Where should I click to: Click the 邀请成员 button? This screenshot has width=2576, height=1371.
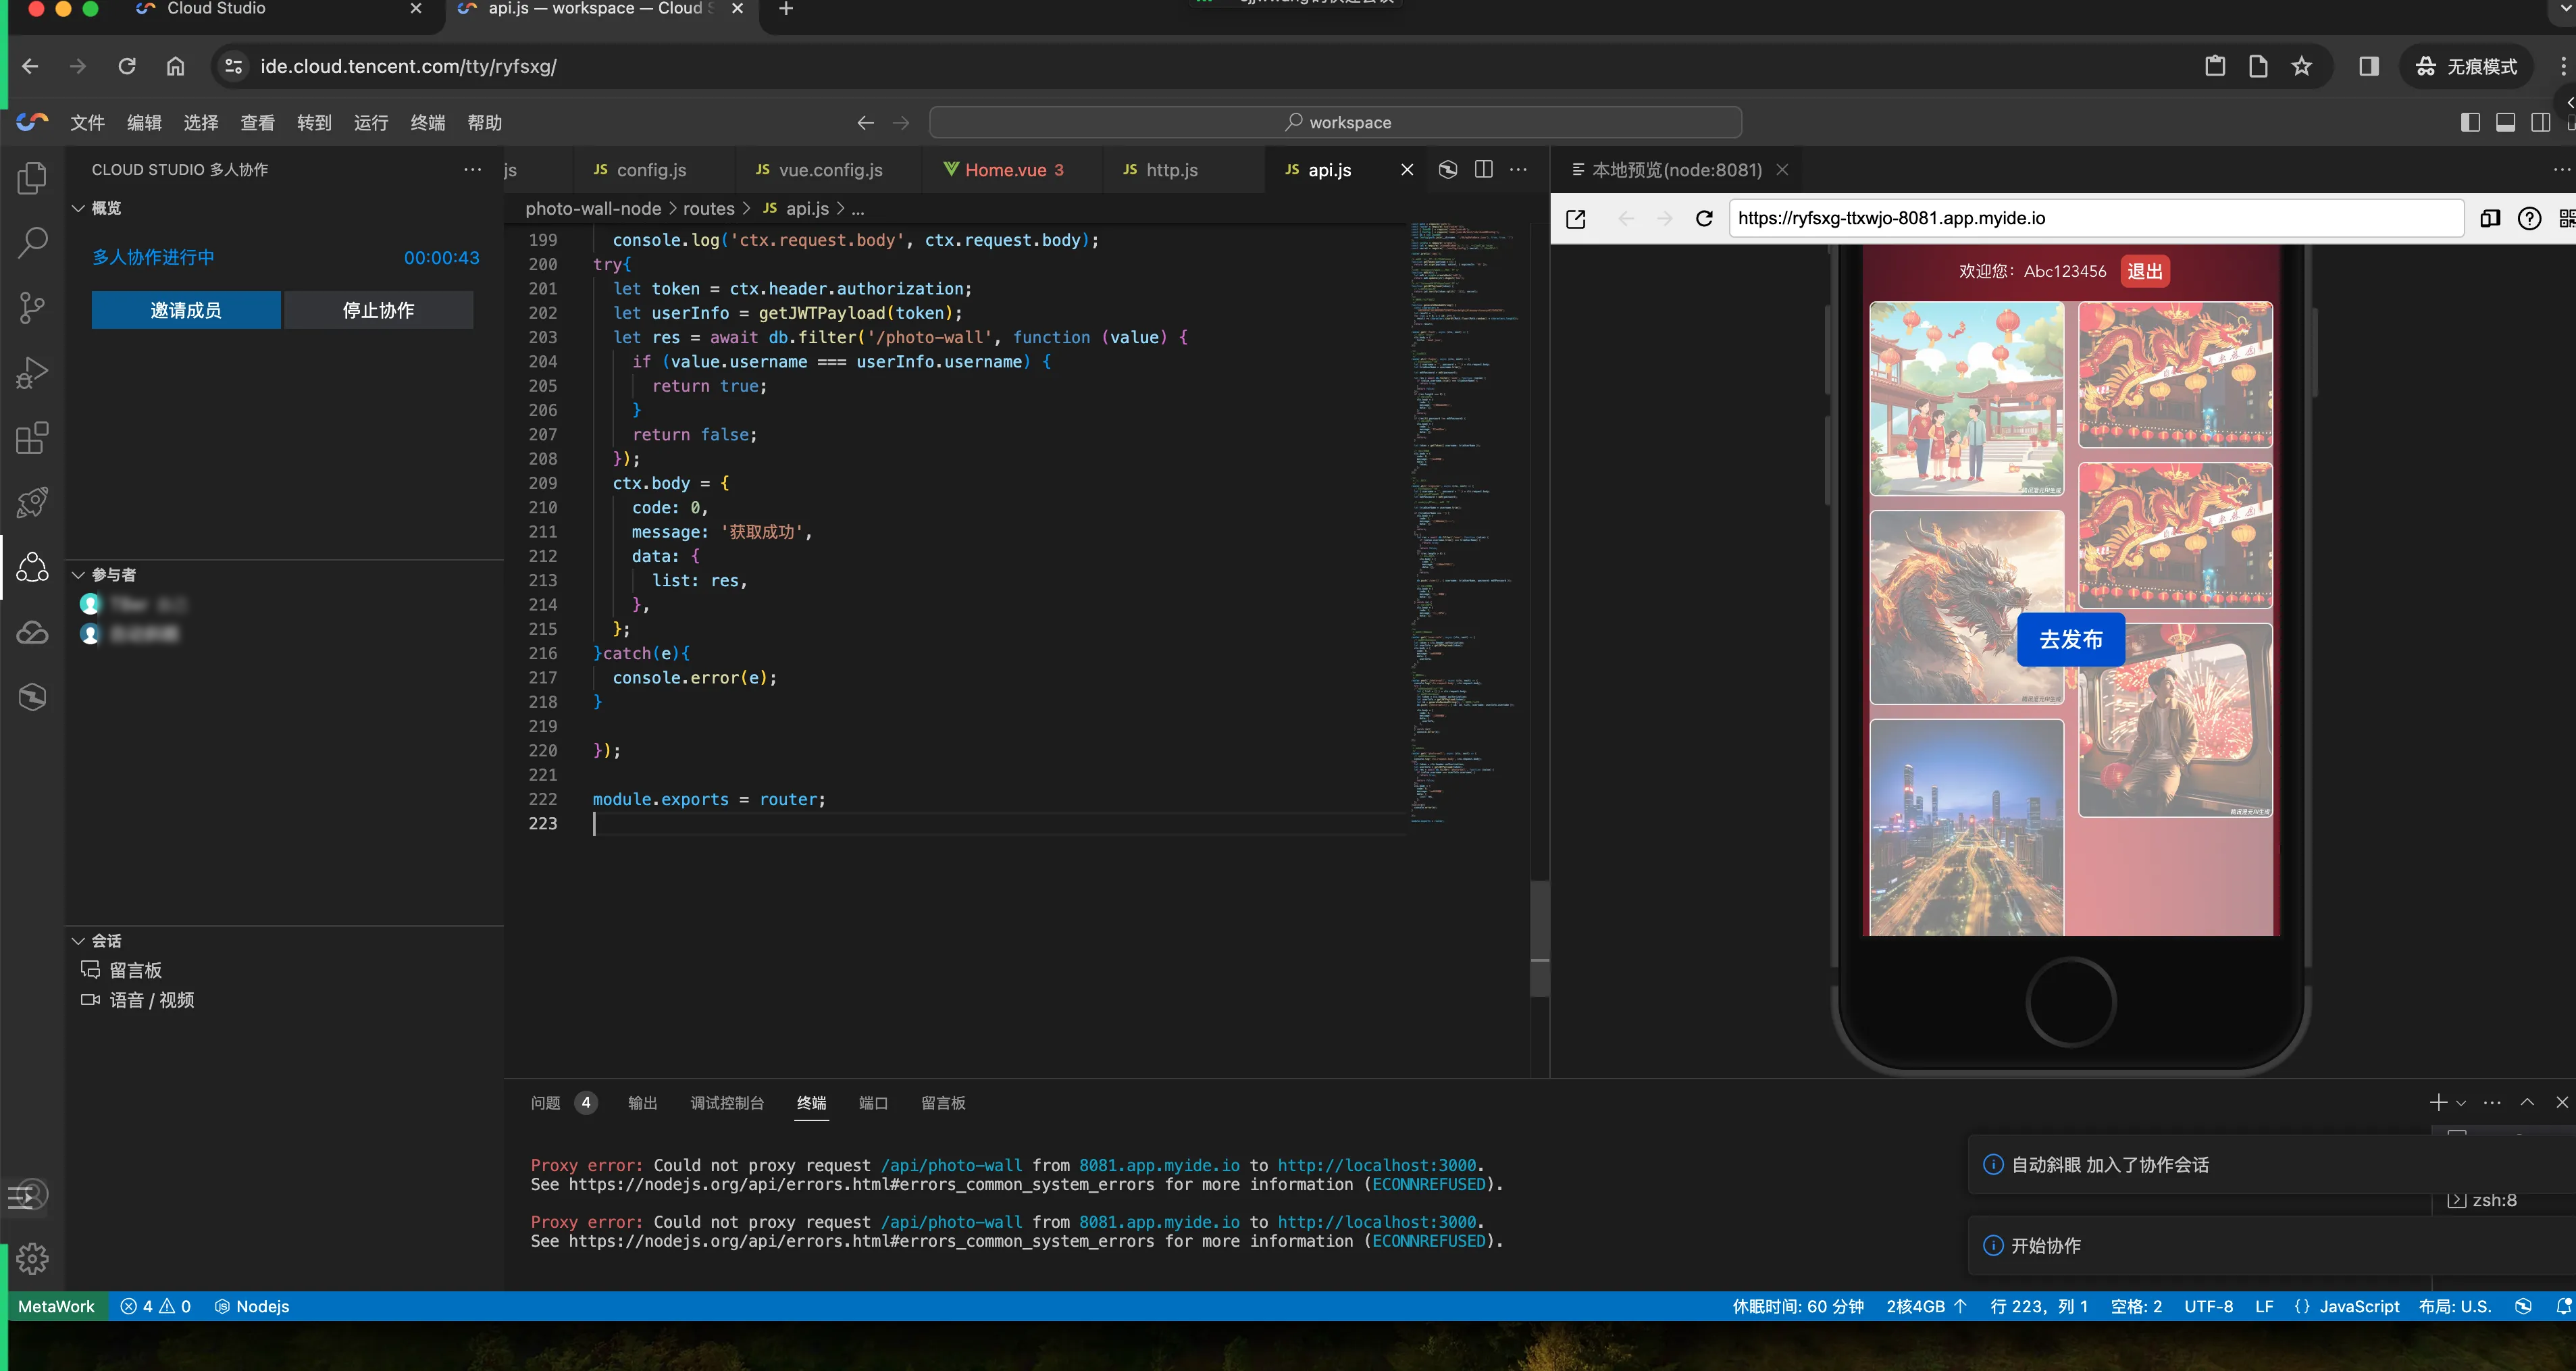(186, 310)
